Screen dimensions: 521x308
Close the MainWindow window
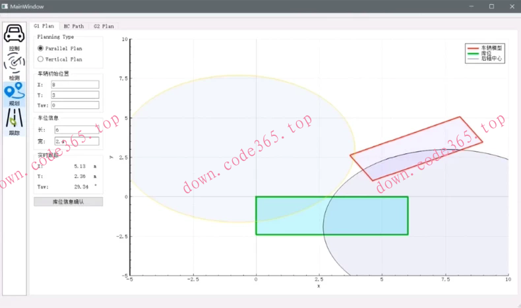pos(512,7)
